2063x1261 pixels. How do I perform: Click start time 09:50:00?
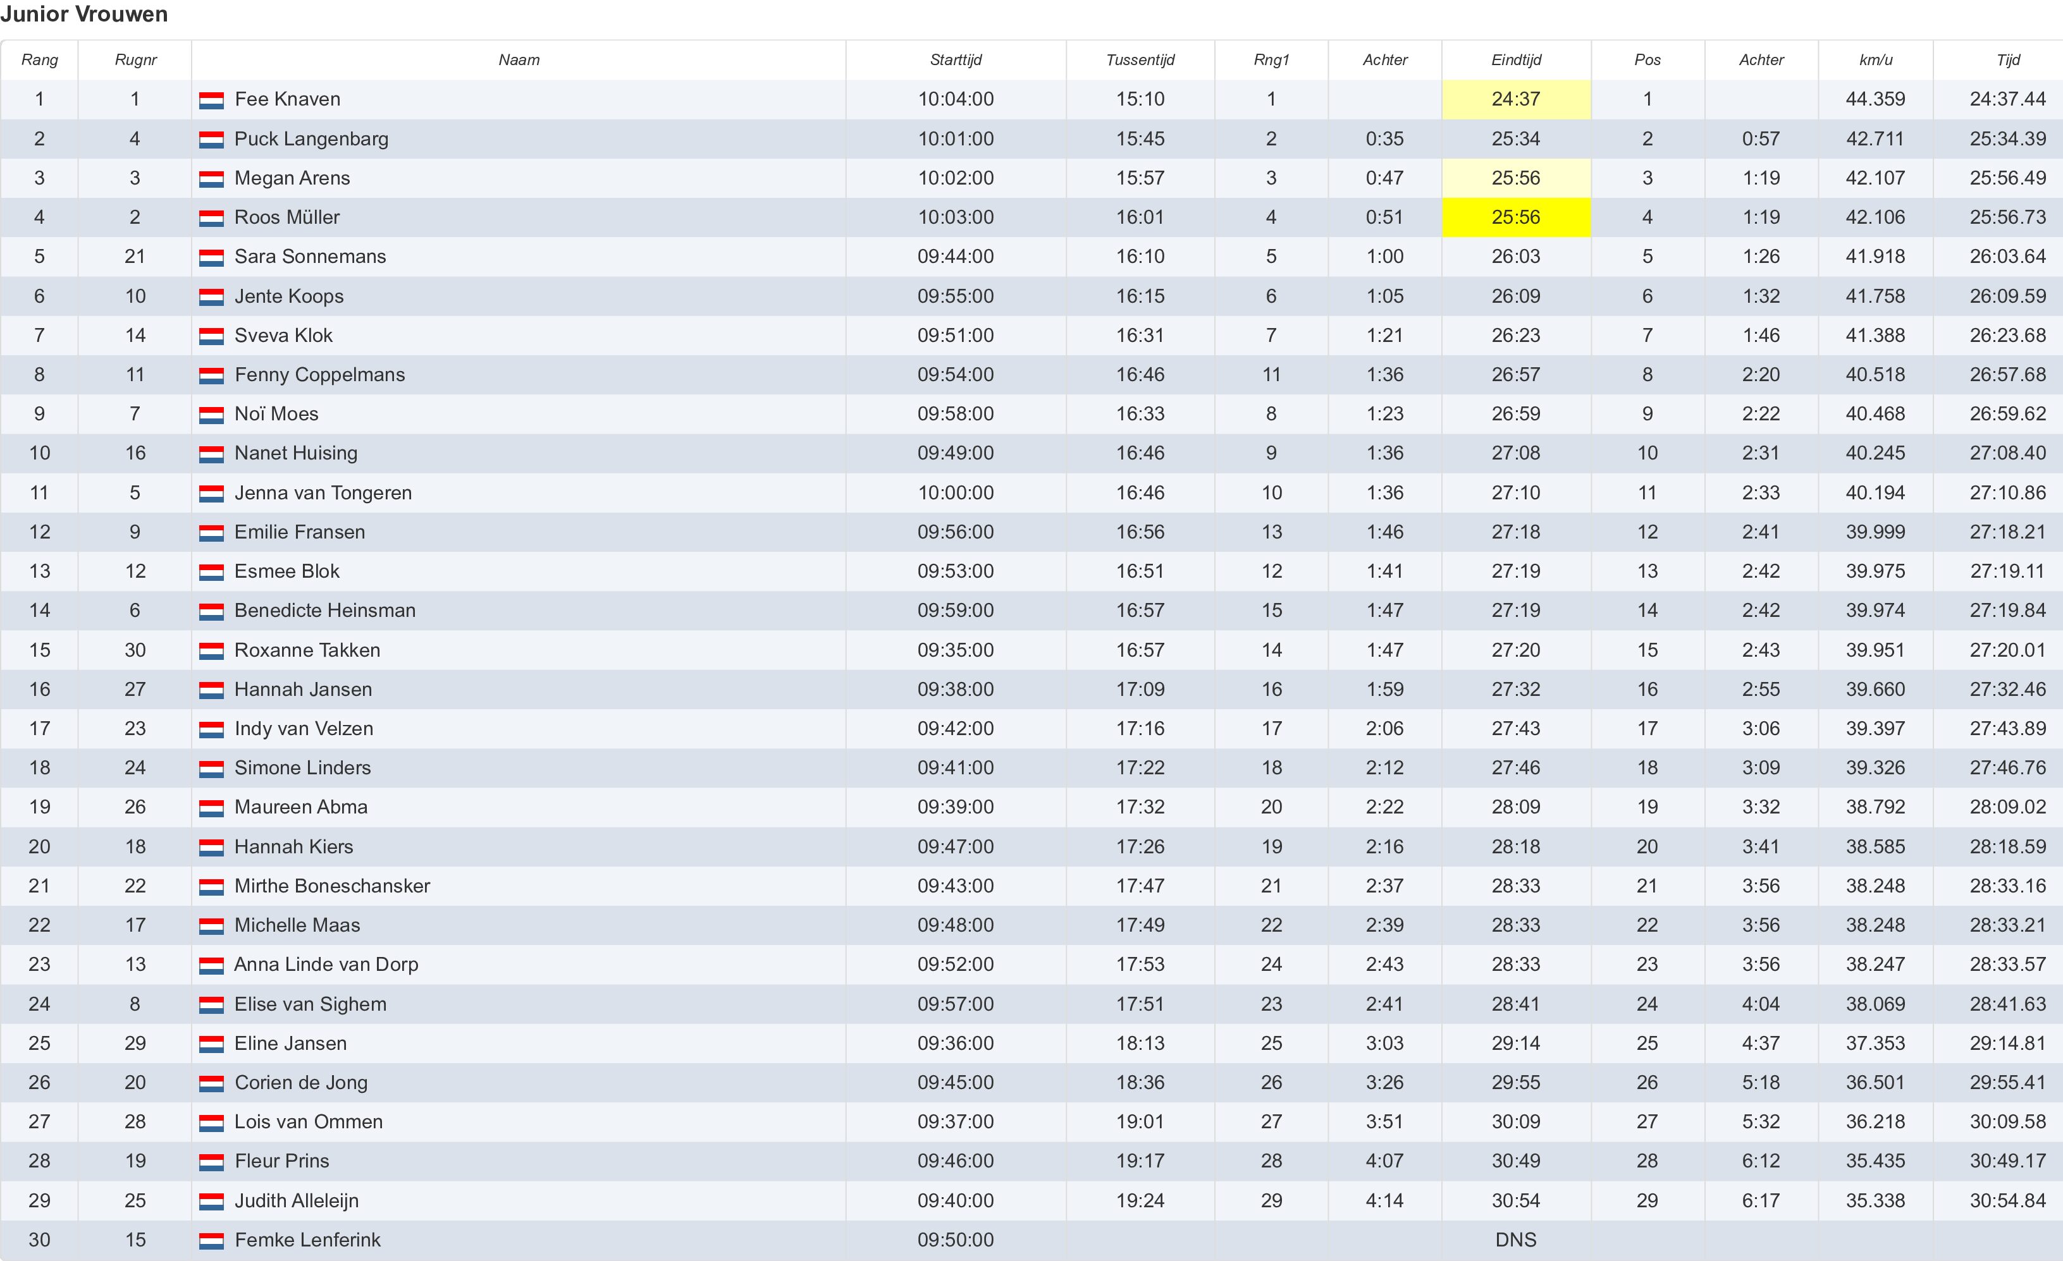click(x=956, y=1240)
